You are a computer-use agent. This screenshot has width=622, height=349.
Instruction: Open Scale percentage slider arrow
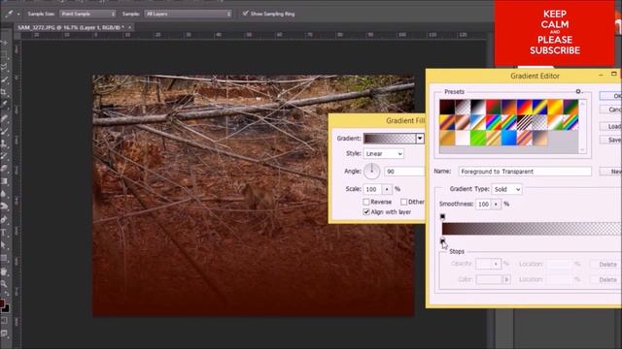(387, 189)
